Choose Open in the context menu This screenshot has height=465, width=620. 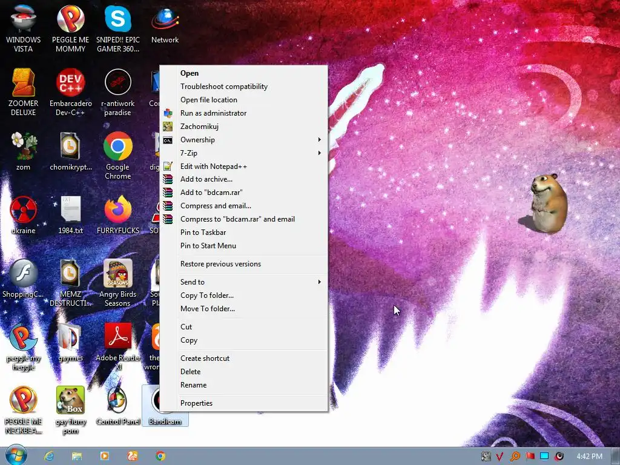243,73
